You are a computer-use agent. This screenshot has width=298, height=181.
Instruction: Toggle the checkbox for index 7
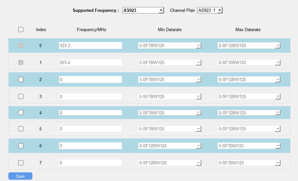click(21, 163)
